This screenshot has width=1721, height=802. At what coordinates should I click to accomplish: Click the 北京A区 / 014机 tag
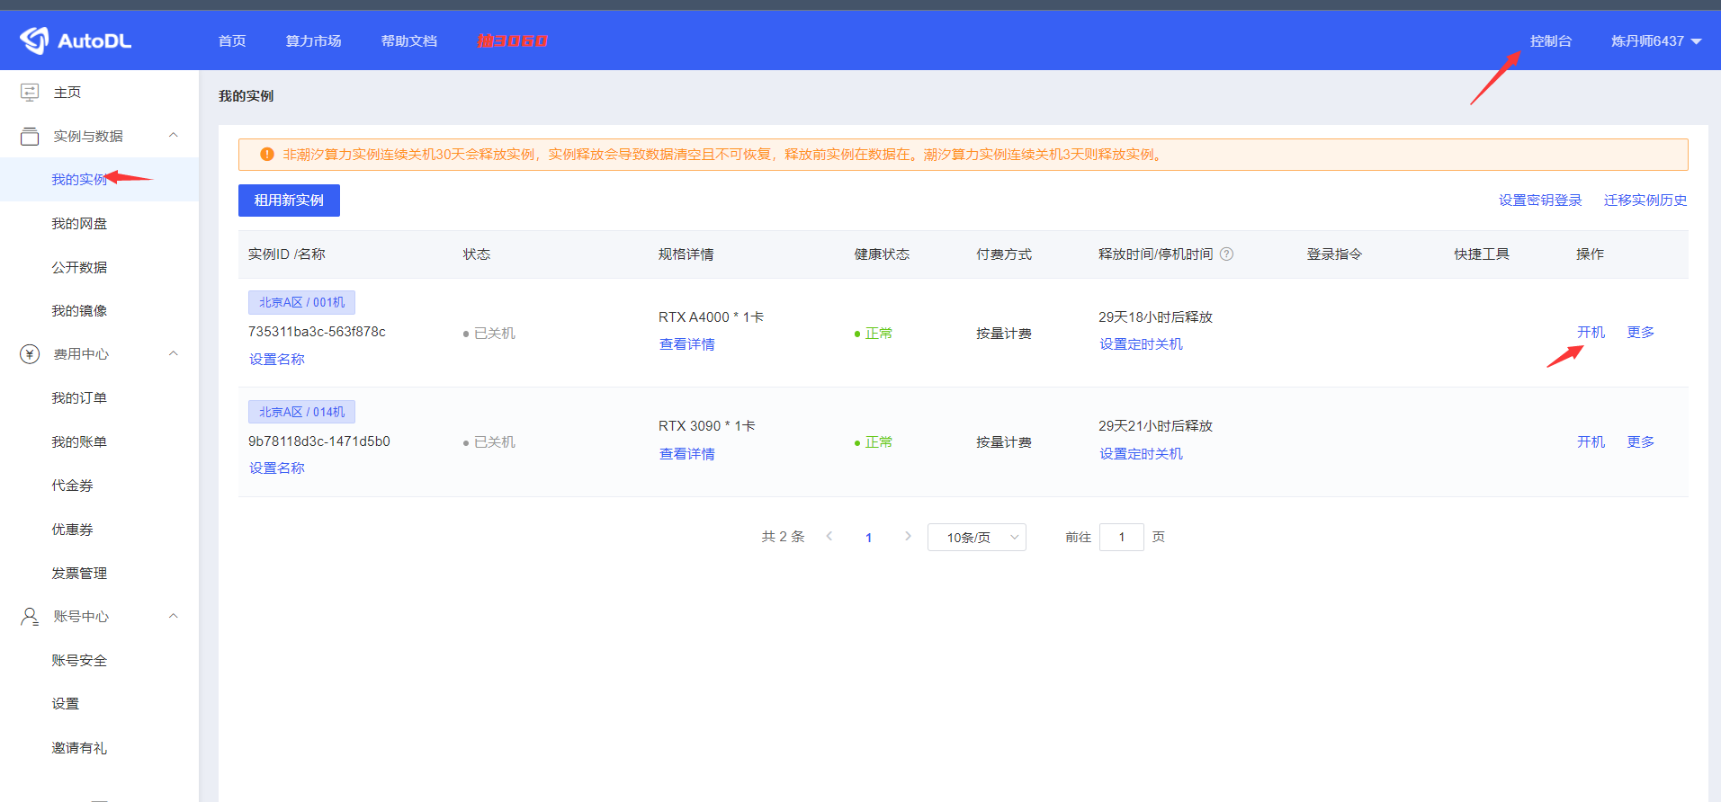(301, 412)
